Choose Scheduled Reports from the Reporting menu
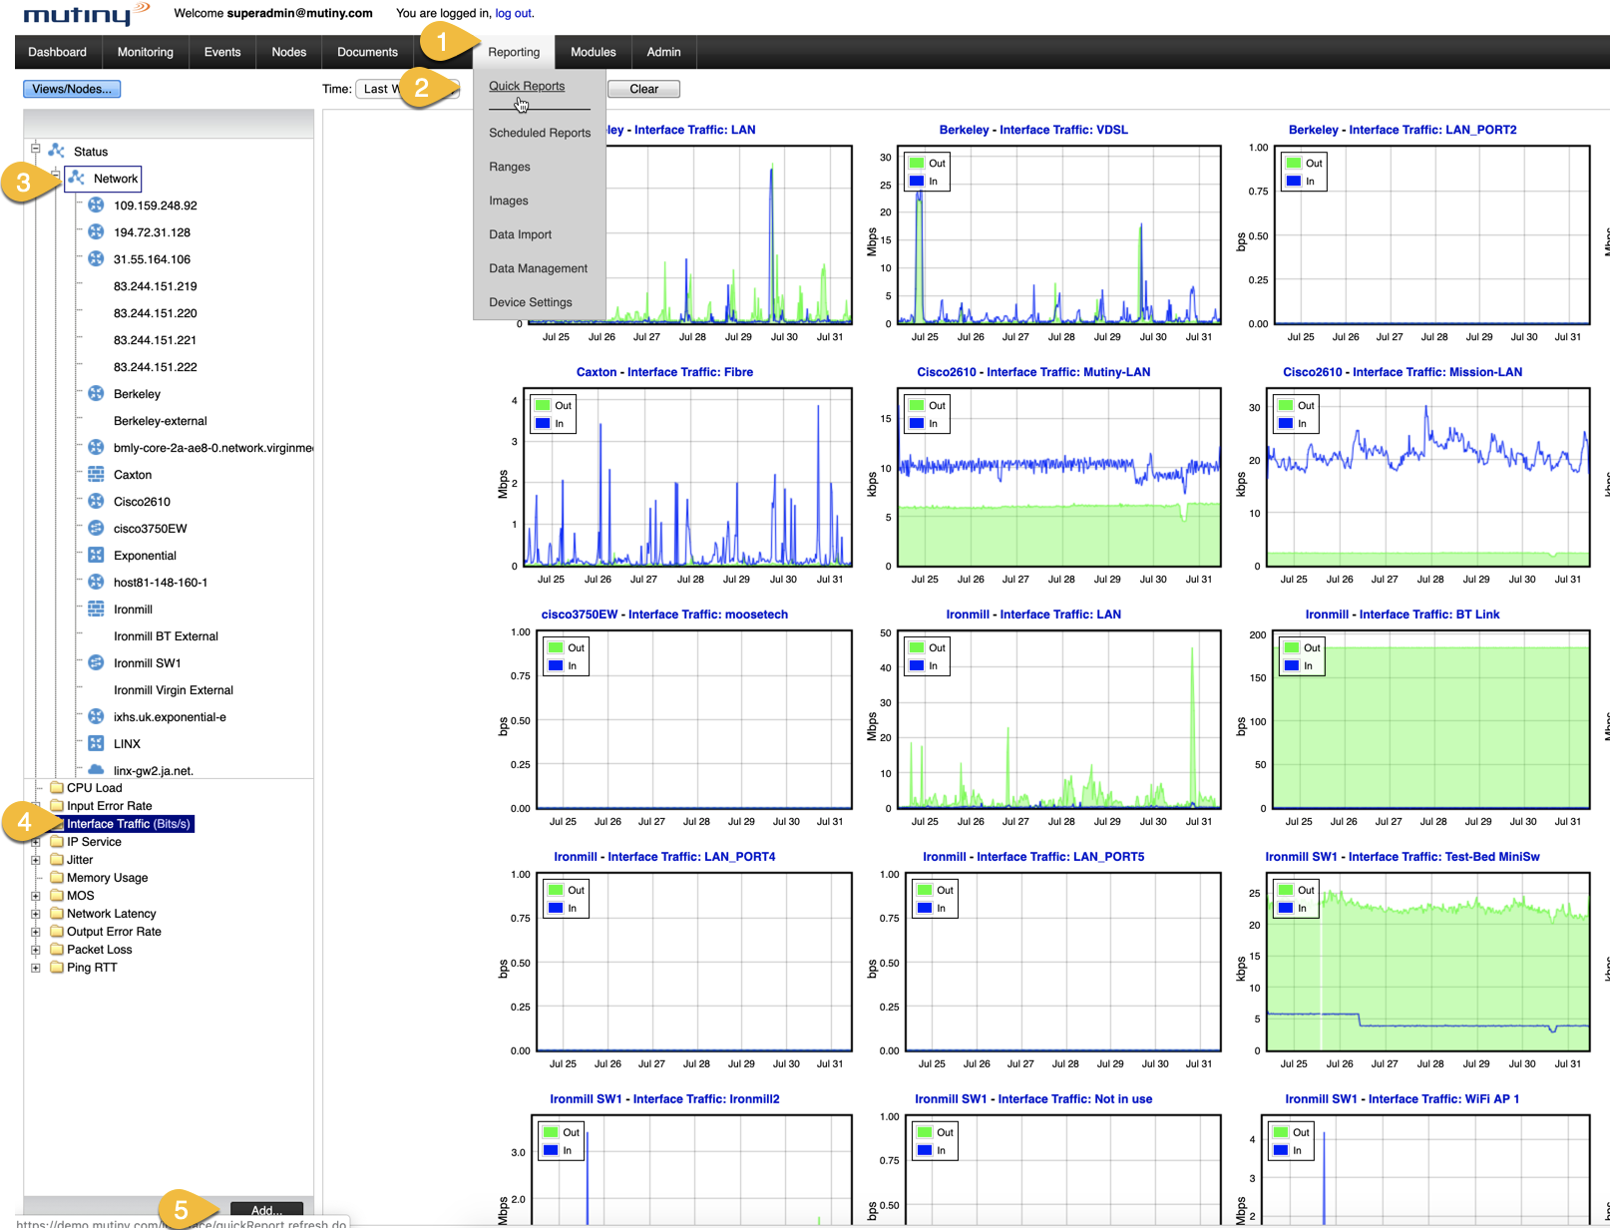 click(x=540, y=133)
